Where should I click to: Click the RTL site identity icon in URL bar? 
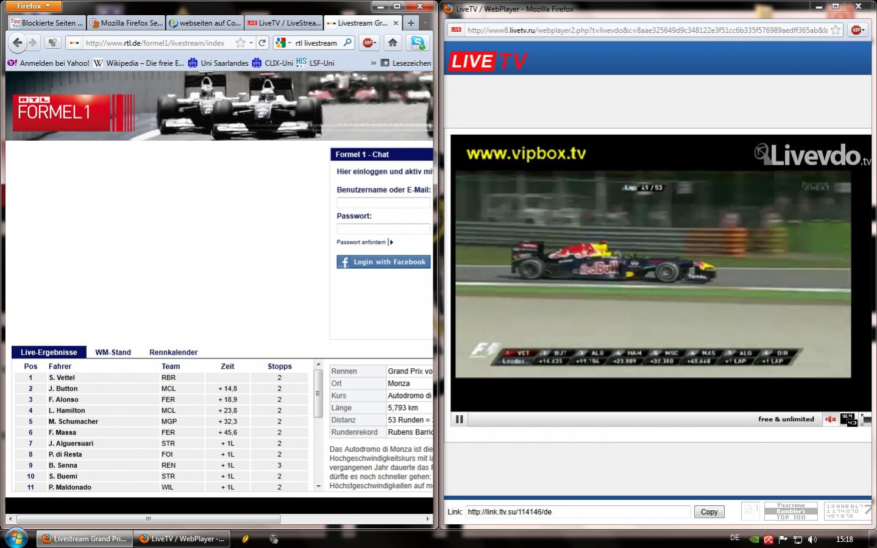point(74,43)
